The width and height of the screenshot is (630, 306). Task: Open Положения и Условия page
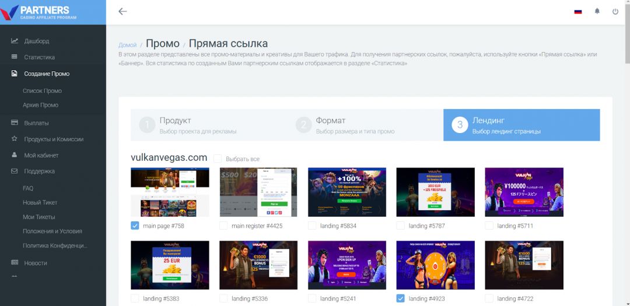(x=52, y=231)
